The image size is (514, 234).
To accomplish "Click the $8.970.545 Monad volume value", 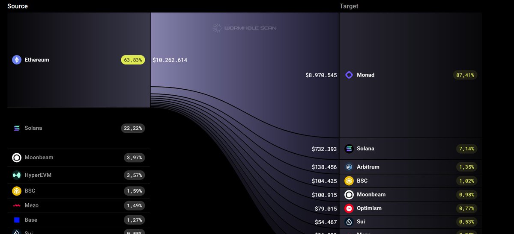I will [x=321, y=75].
